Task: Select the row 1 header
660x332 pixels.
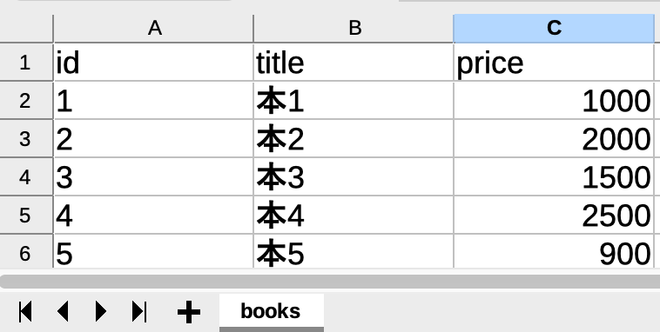Action: 26,63
